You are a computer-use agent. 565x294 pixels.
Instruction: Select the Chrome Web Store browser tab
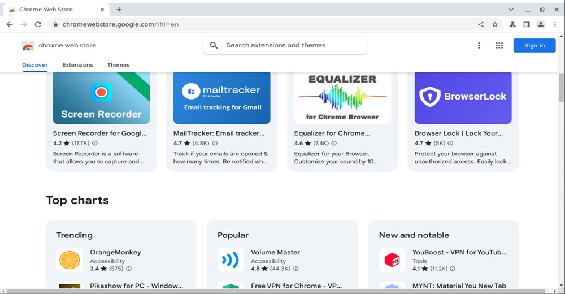click(x=56, y=10)
